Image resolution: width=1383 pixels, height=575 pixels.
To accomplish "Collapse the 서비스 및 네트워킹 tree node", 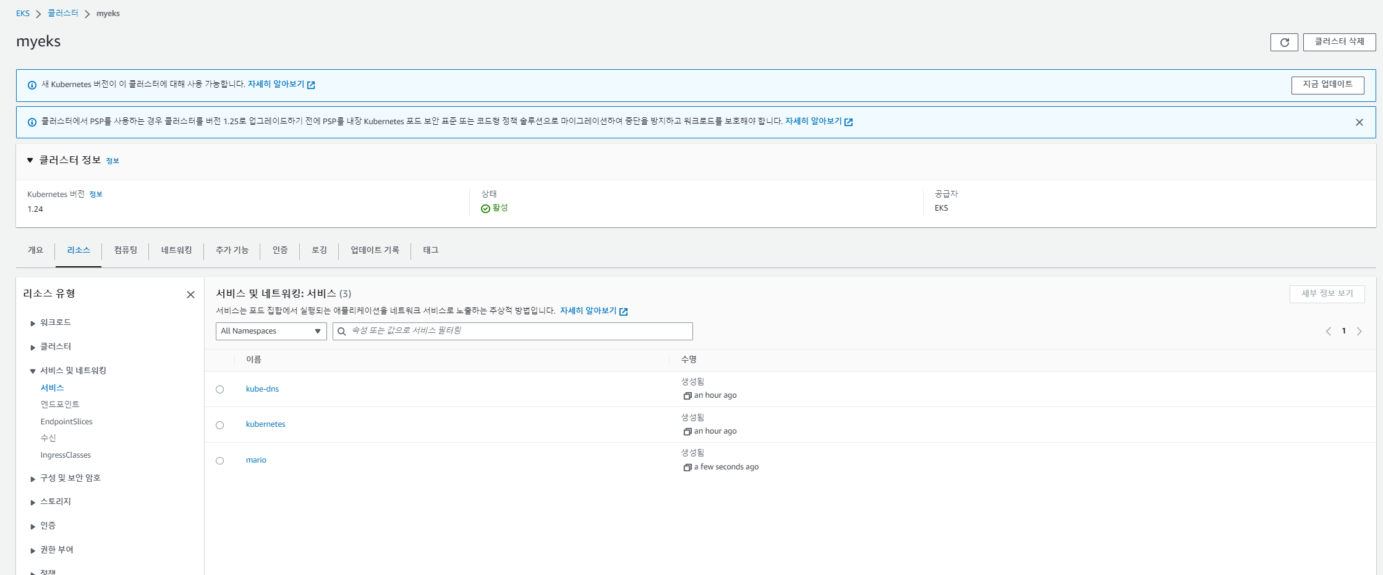I will pyautogui.click(x=33, y=371).
